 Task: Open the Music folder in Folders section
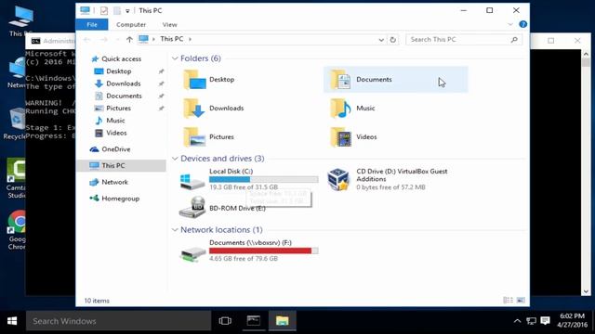[352, 109]
